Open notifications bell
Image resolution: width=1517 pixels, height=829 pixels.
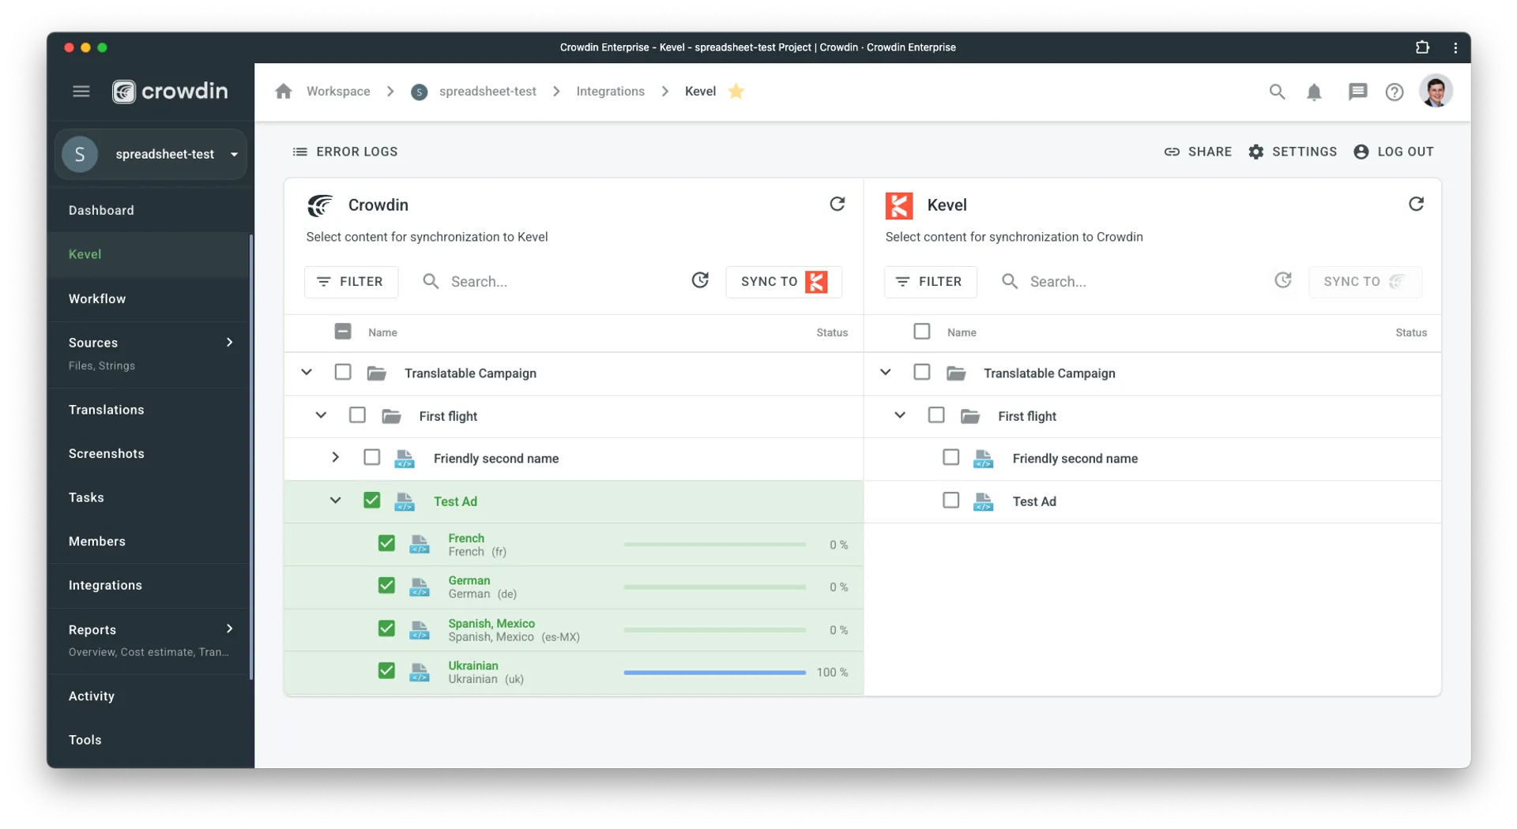tap(1314, 92)
